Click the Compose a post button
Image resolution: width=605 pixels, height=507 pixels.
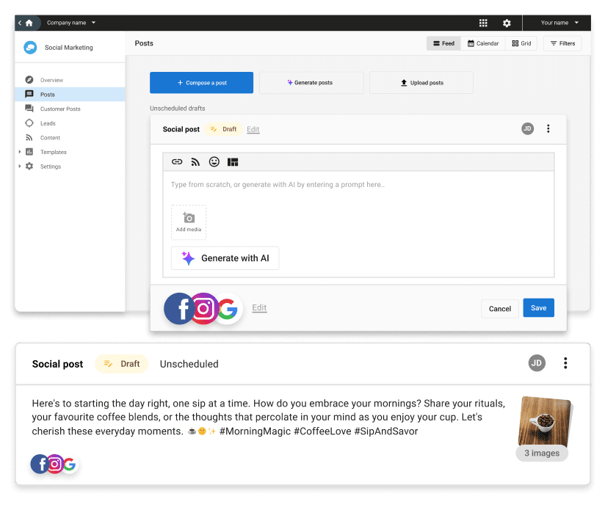[x=201, y=83]
